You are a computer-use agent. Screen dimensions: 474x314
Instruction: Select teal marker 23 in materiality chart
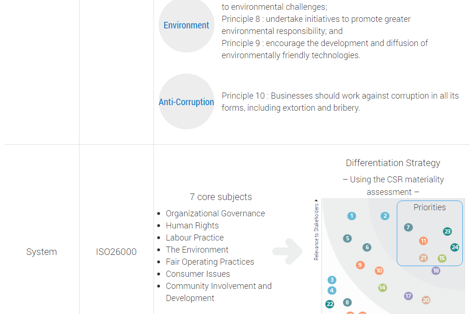pyautogui.click(x=447, y=232)
